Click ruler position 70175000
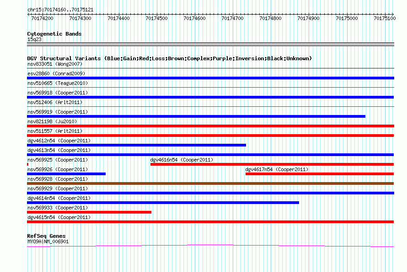Viewport: 407px width, 272px height. coord(347,18)
